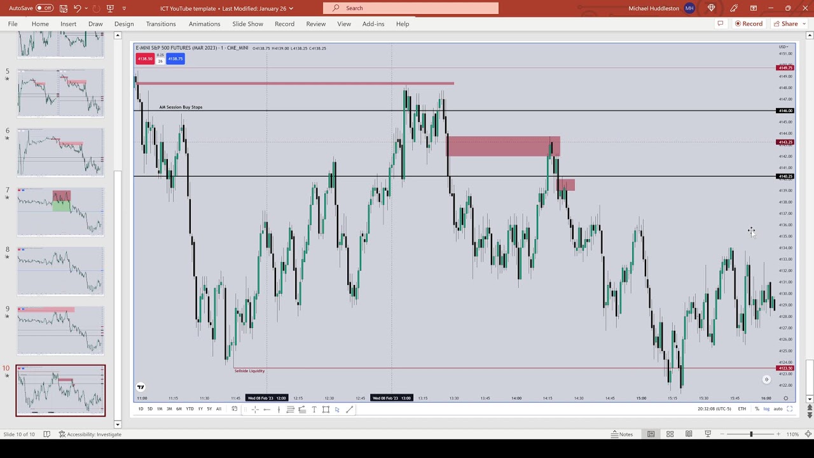Expand Customize Quick Access Toolbar dropdown
Screen dimensions: 814x458
point(124,8)
